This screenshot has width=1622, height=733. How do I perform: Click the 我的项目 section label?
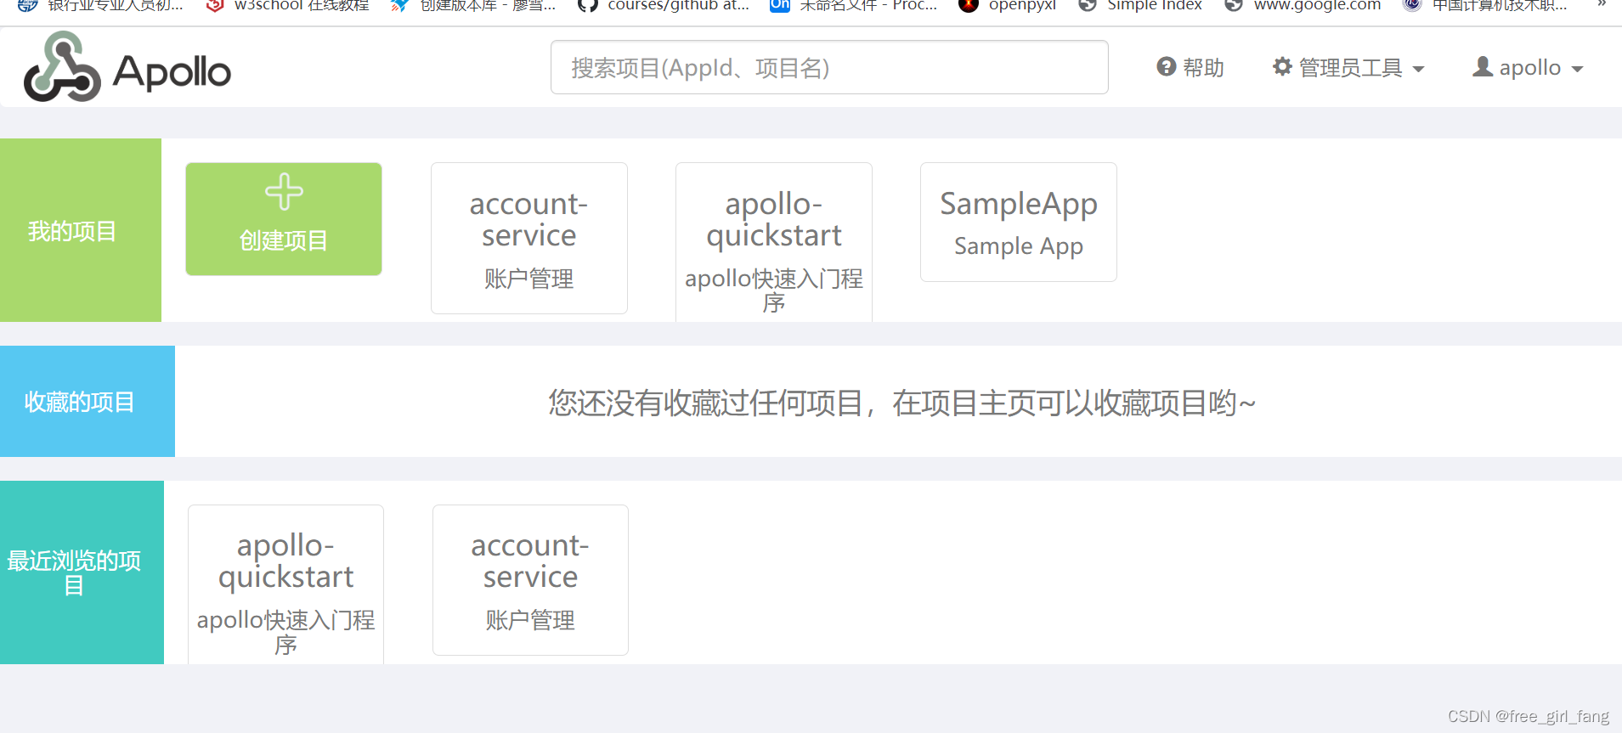click(72, 231)
